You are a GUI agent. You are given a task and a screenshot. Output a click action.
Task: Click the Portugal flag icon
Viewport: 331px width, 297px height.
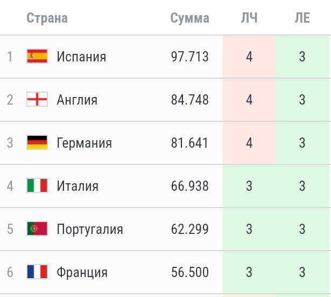tap(37, 229)
